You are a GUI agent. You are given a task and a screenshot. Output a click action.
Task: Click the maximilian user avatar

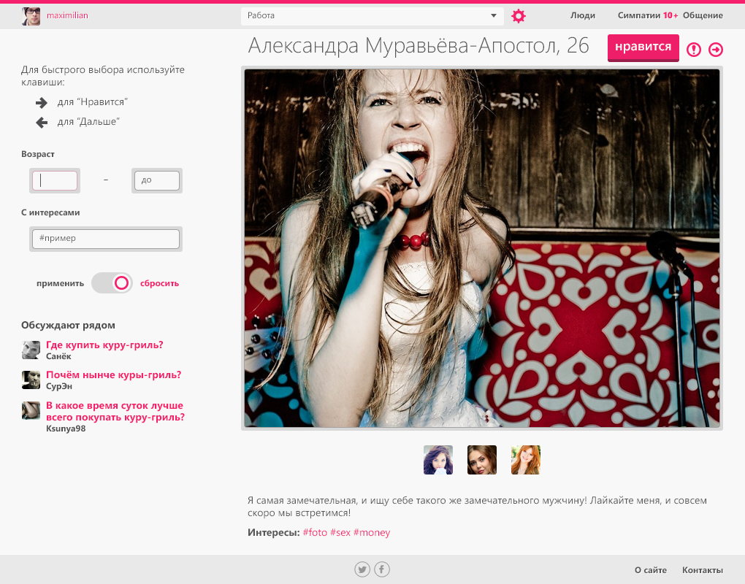[31, 16]
